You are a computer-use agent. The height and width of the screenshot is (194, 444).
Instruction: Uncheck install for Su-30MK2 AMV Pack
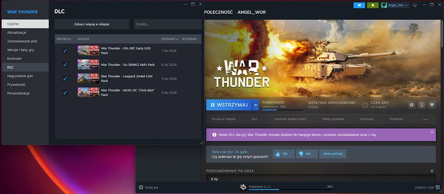65,64
